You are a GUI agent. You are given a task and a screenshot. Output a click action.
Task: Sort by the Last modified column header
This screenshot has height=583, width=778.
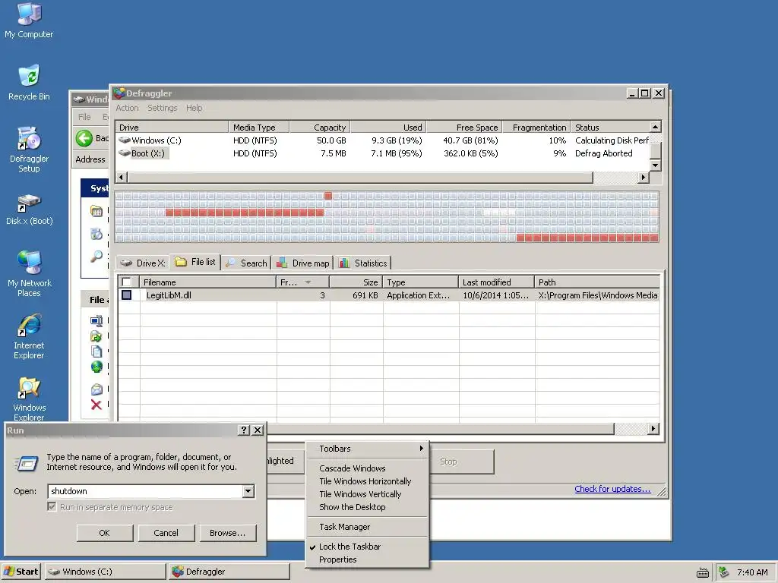(496, 282)
